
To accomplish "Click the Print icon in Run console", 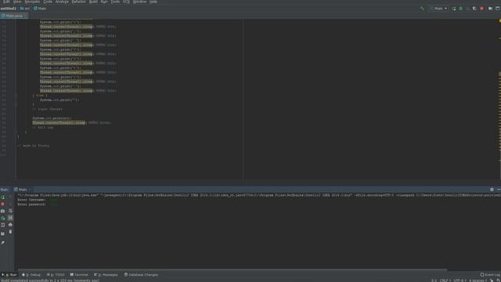I will (x=10, y=225).
